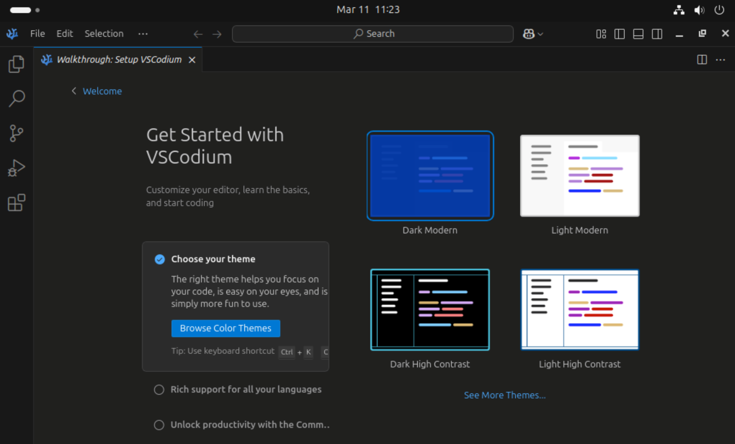Image resolution: width=735 pixels, height=444 pixels.
Task: Open the More actions menu of the editor
Action: point(721,60)
